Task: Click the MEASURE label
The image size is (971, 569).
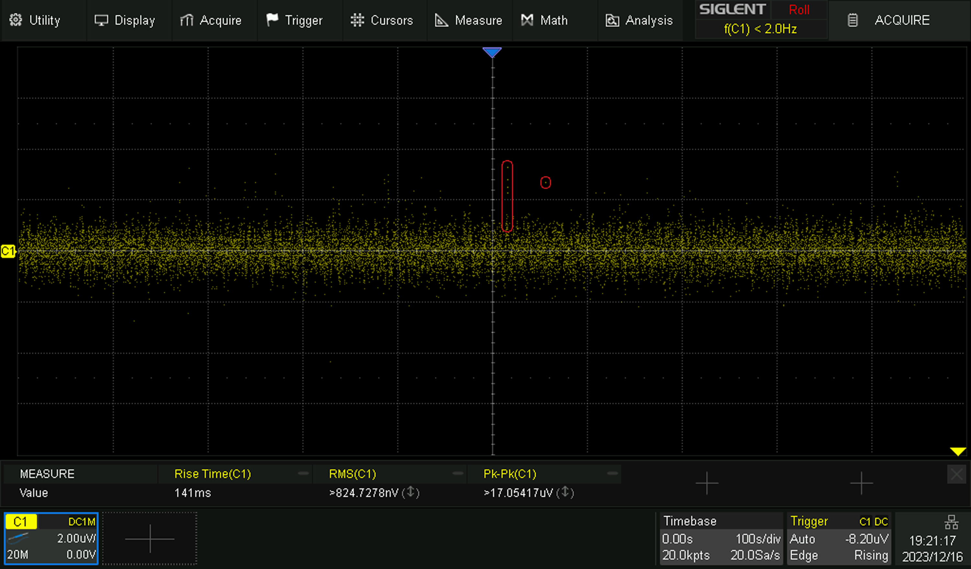Action: pyautogui.click(x=47, y=474)
